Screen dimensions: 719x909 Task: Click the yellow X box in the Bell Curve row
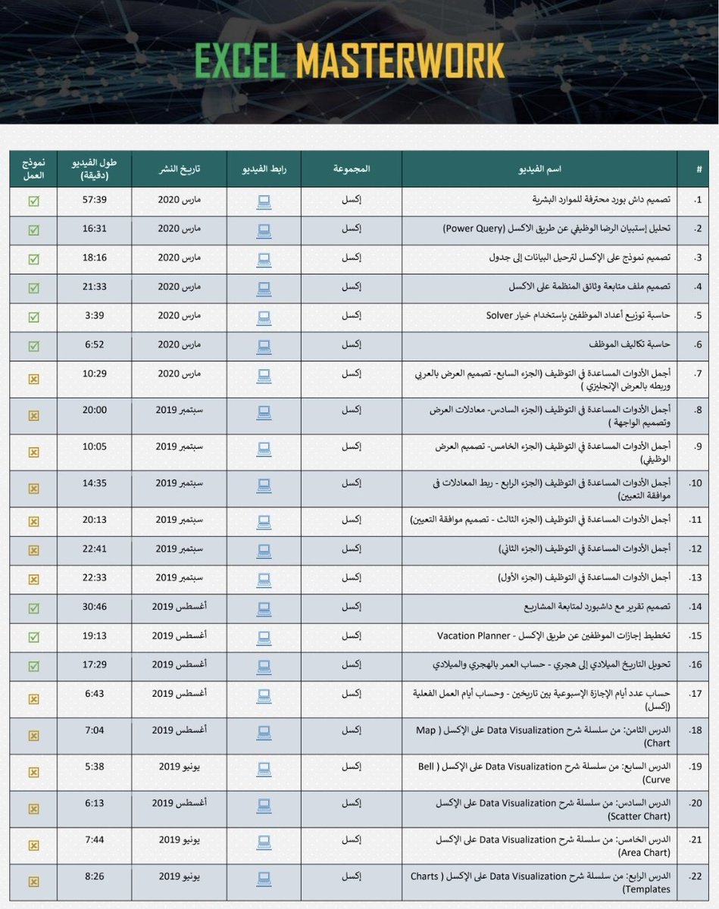click(x=33, y=772)
